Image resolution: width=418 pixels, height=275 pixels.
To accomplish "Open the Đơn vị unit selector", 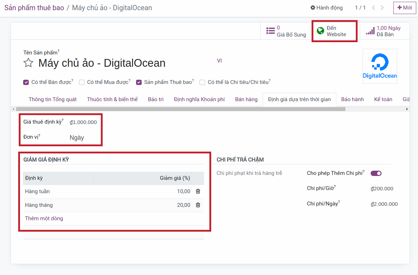I will point(77,138).
